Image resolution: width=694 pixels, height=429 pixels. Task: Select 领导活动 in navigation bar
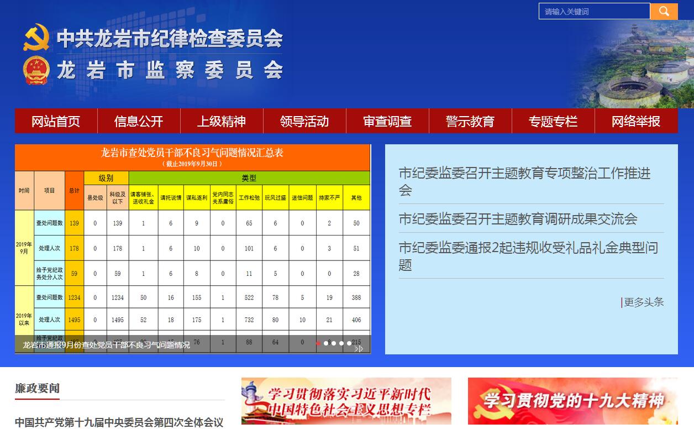coord(304,121)
